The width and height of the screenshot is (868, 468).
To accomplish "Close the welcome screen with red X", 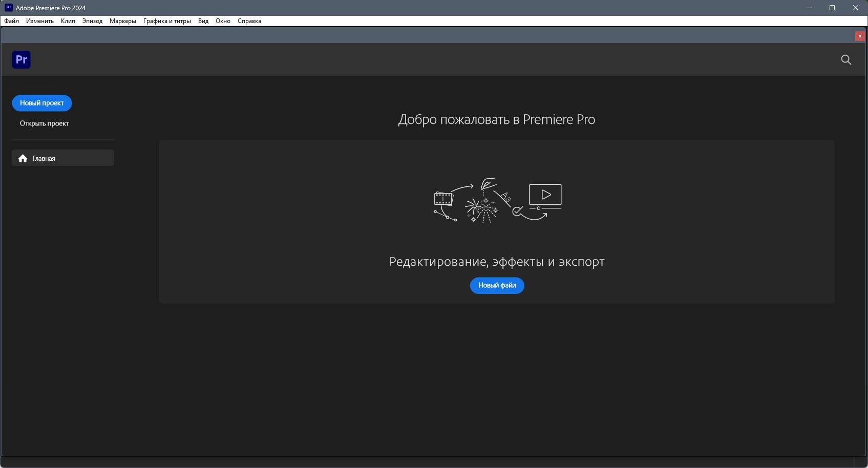I will 860,36.
